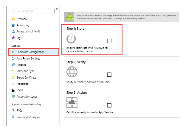183x127 pixels.
Task: Click the Step 3 cloud assign icon
Action: (72, 102)
